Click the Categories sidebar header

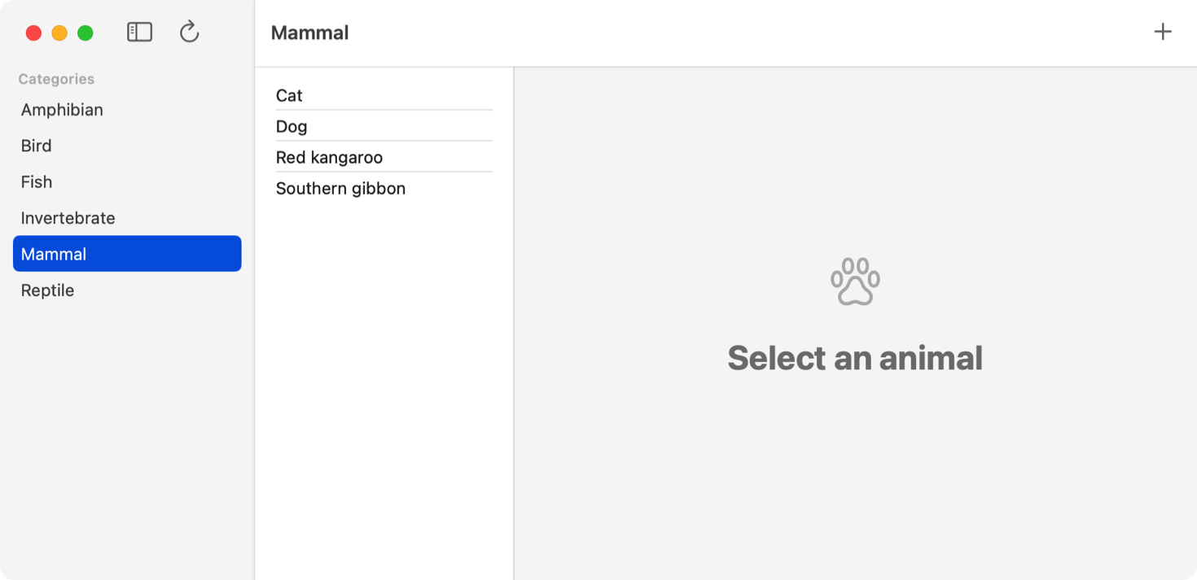coord(56,79)
